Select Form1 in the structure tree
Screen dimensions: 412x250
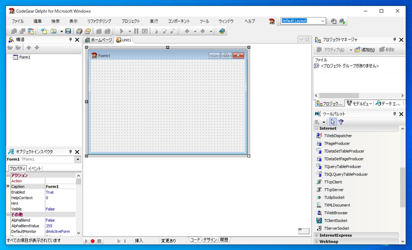[x=25, y=58]
